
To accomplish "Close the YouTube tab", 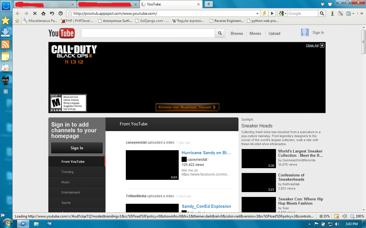I will coord(198,4).
